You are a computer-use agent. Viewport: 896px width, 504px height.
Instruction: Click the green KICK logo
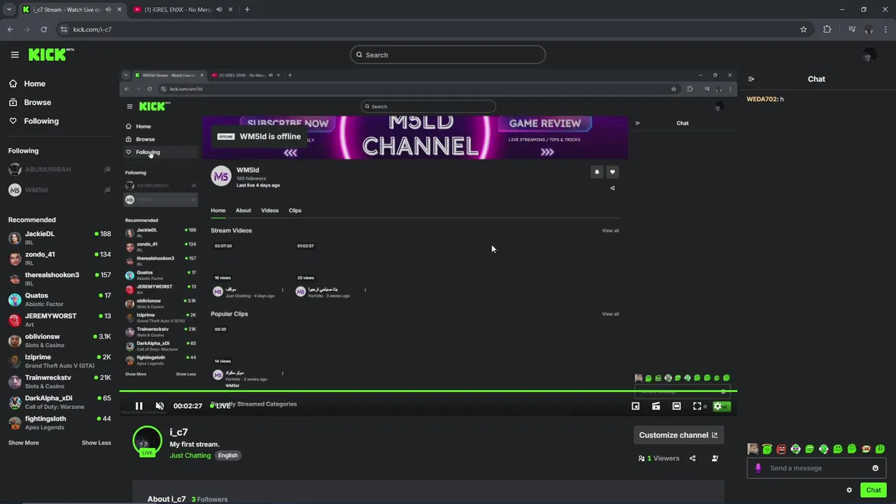pyautogui.click(x=50, y=55)
